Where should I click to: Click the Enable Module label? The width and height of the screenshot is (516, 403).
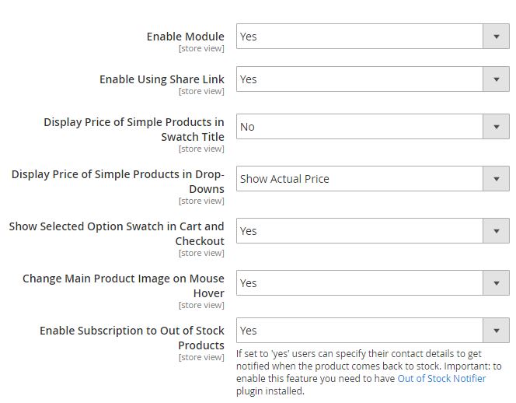[185, 37]
